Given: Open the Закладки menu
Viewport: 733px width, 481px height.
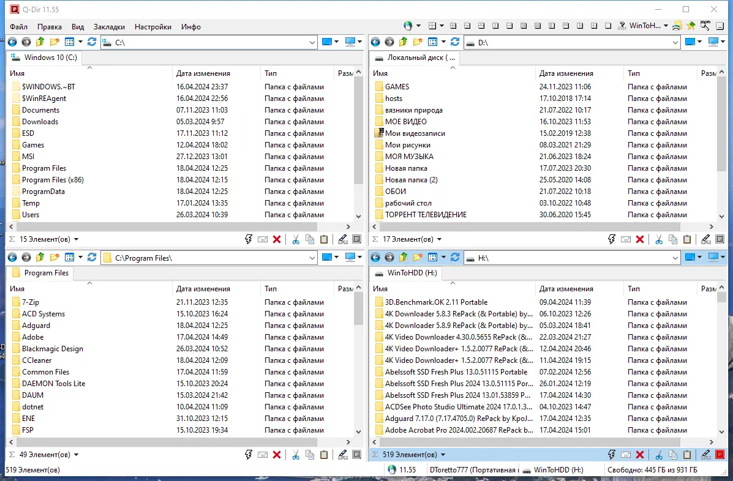Looking at the screenshot, I should [x=109, y=26].
